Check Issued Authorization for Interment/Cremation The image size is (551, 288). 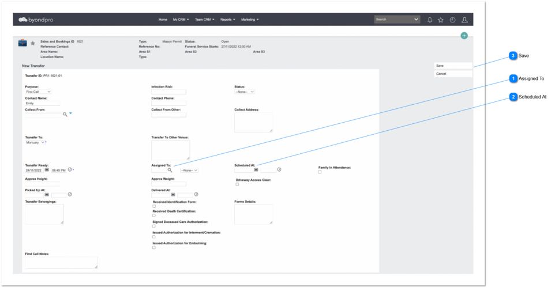point(154,237)
